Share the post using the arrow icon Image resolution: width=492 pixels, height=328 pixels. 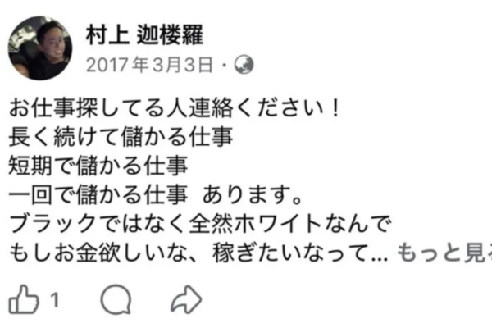[186, 299]
